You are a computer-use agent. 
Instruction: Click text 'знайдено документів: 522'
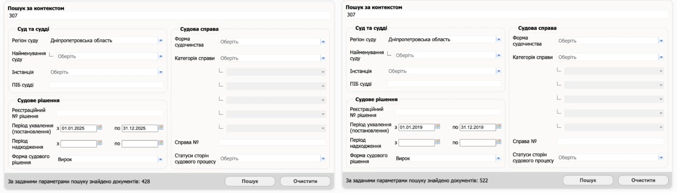[457, 181]
